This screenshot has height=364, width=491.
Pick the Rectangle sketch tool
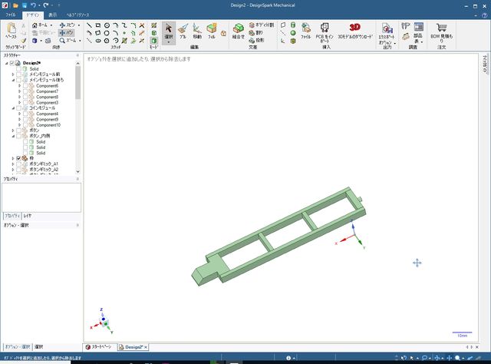coord(98,25)
